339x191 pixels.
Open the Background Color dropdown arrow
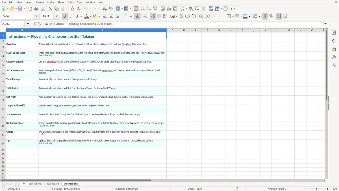tap(99, 16)
